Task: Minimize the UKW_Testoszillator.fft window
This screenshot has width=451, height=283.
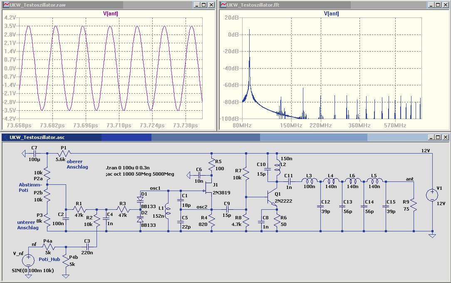Action: (x=431, y=5)
